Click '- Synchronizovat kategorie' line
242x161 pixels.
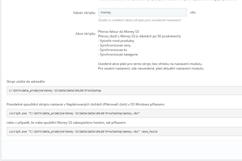tap(118, 54)
